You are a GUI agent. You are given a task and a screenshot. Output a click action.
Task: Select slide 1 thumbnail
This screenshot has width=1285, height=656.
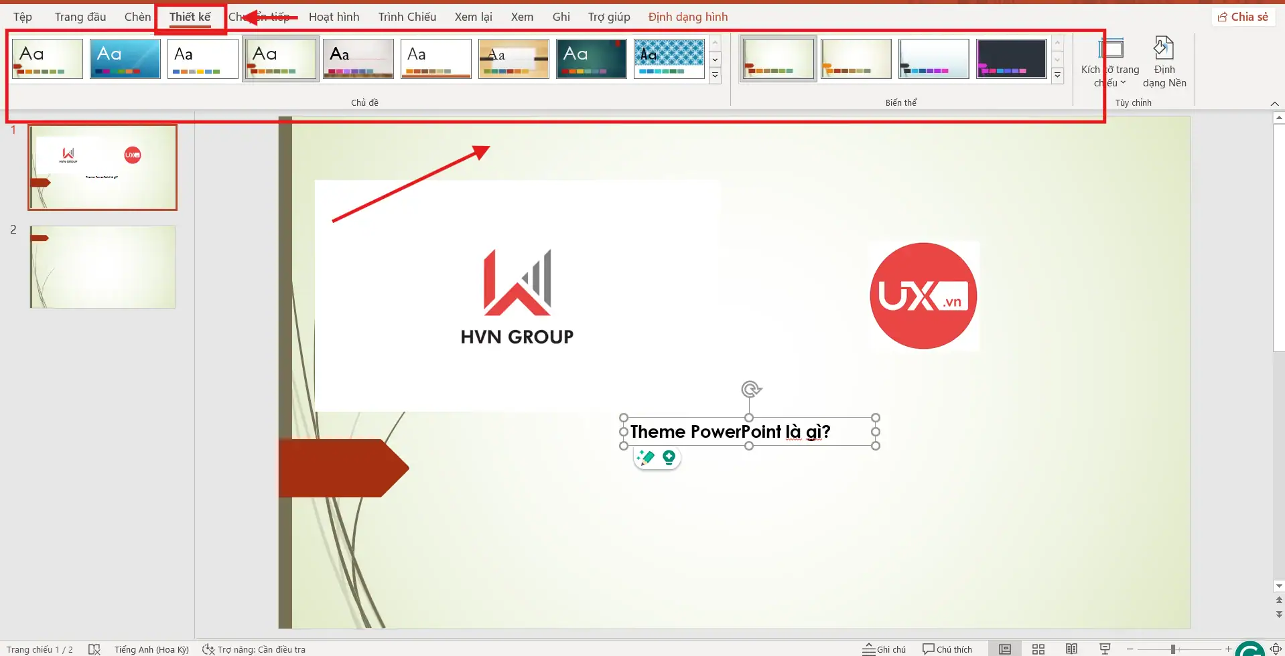pos(103,167)
